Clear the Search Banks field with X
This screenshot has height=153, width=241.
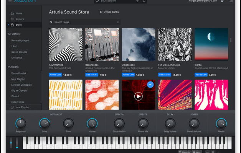click(x=118, y=22)
